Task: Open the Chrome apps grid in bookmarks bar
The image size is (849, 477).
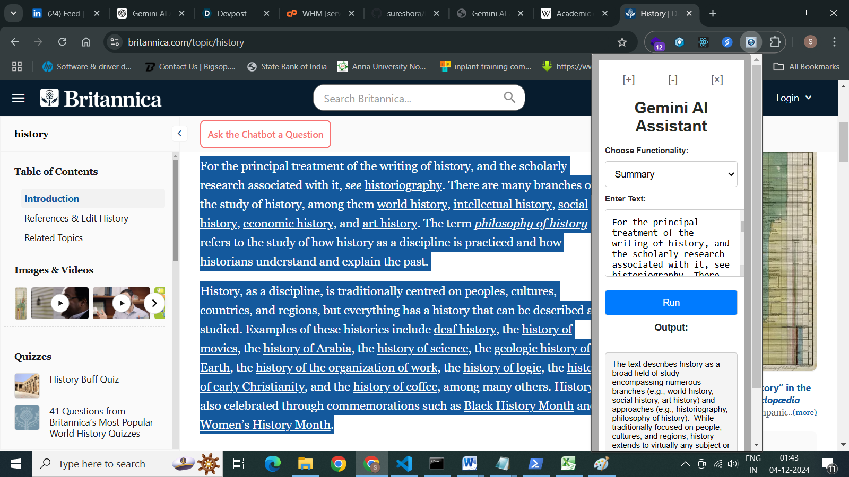Action: (17, 66)
